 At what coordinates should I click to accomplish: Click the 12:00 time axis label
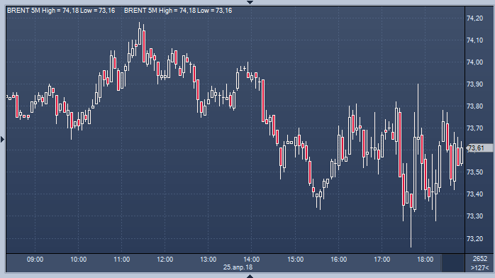[x=165, y=260]
